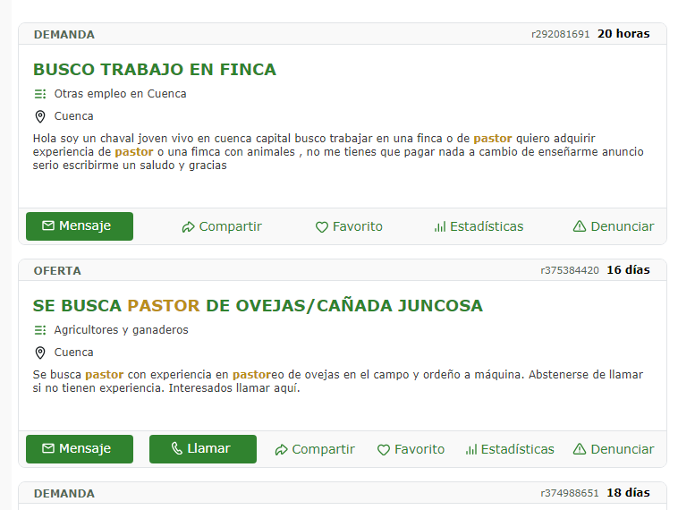This screenshot has width=678, height=510.
Task: Click Mensaje button on Busco Trabajo en Finca ad
Action: [x=80, y=226]
